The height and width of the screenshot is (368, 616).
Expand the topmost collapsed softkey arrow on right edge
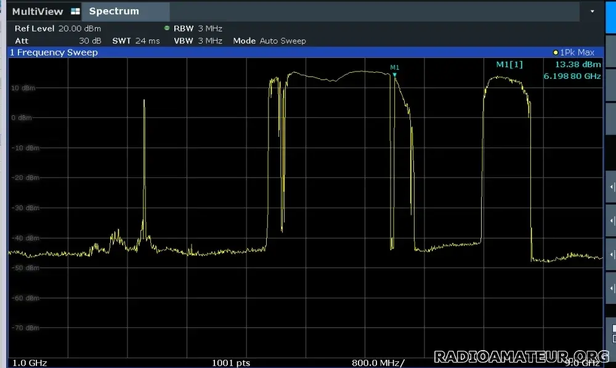tap(612, 187)
